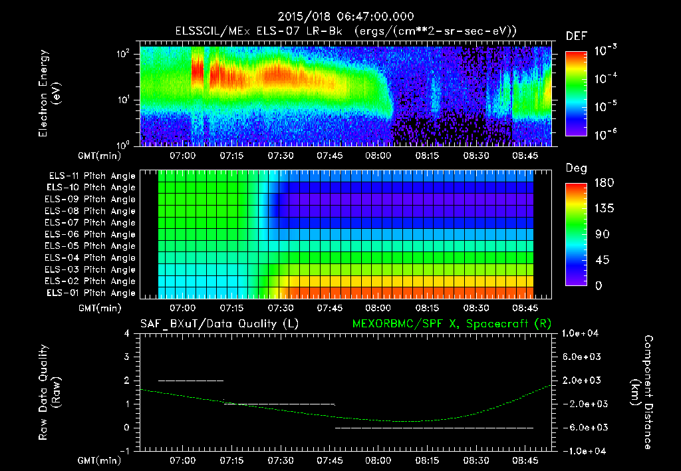Select the ELS-11 Pitch Angle row label
The height and width of the screenshot is (471, 681).
tap(92, 176)
